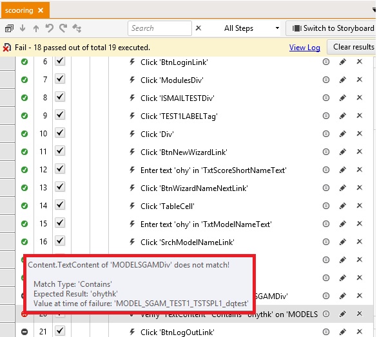The height and width of the screenshot is (337, 377).
Task: Click the undo icon in toolbar
Action: [x=50, y=28]
